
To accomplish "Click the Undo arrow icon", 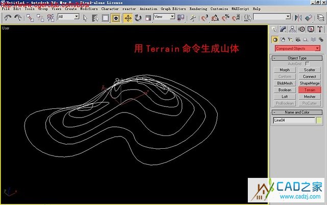I will 8,18.
